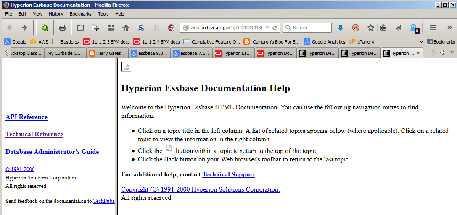List all tabs dropdown arrow
Image resolution: width=457 pixels, height=215 pixels.
click(x=452, y=52)
